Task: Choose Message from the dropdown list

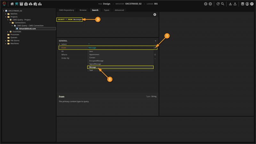Action: point(120,67)
